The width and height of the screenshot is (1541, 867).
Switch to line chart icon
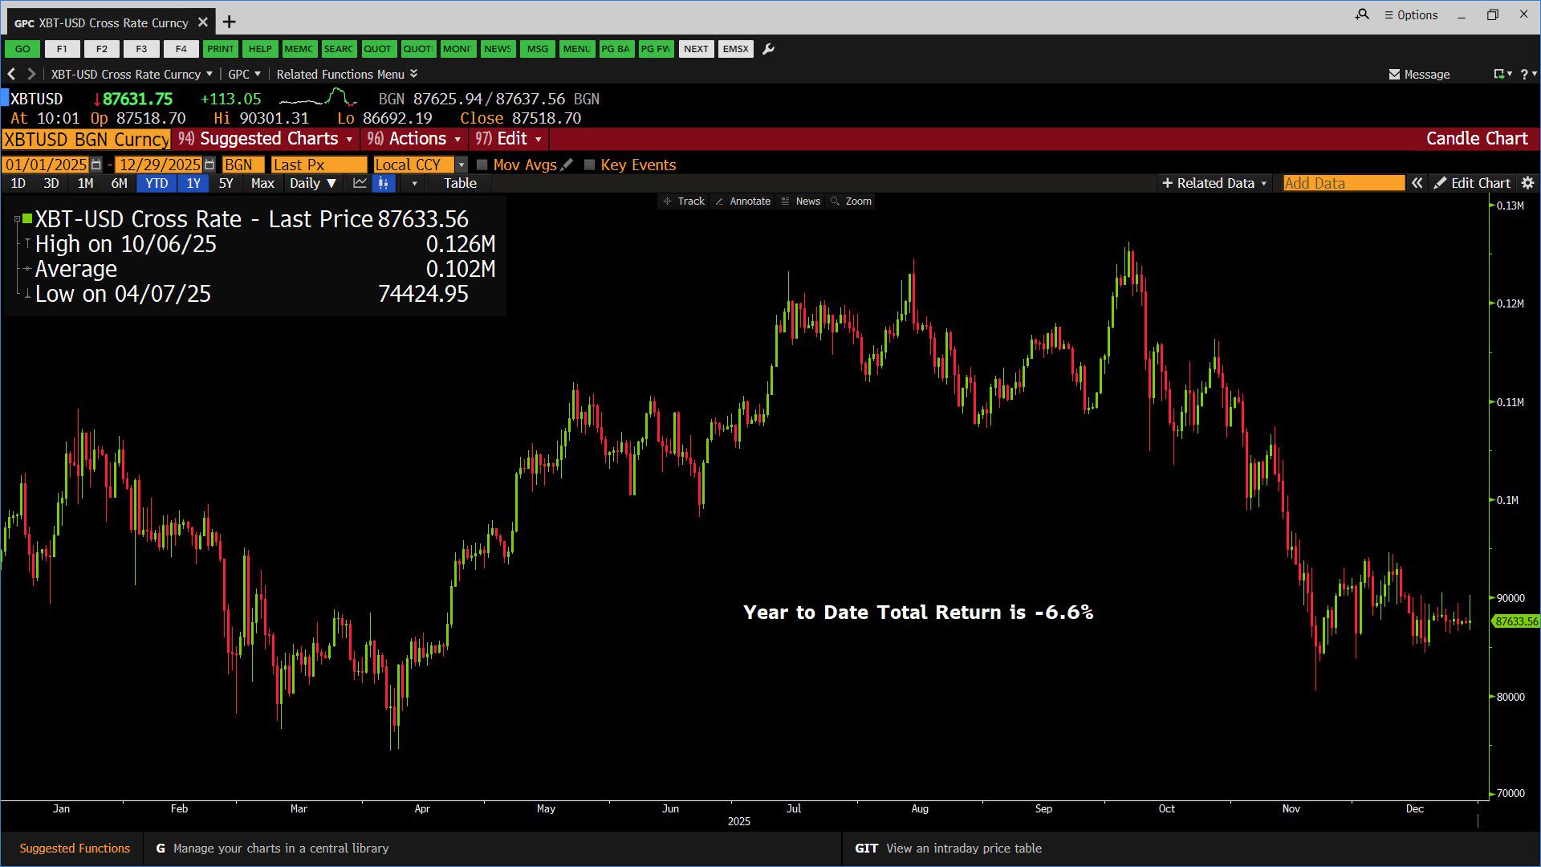tap(360, 183)
